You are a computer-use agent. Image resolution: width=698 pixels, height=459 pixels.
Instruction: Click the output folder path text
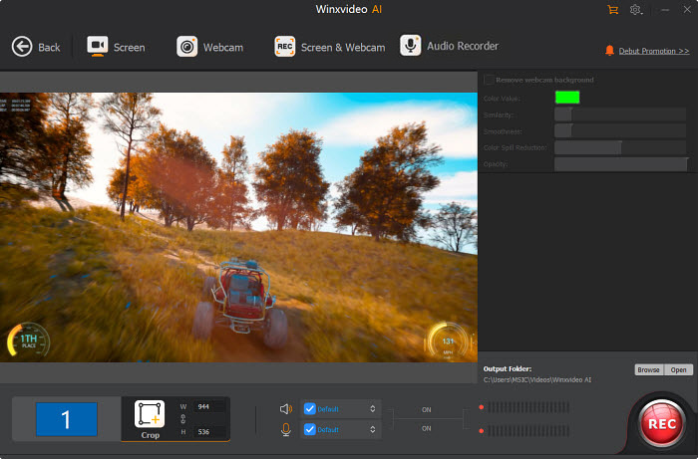pyautogui.click(x=537, y=380)
